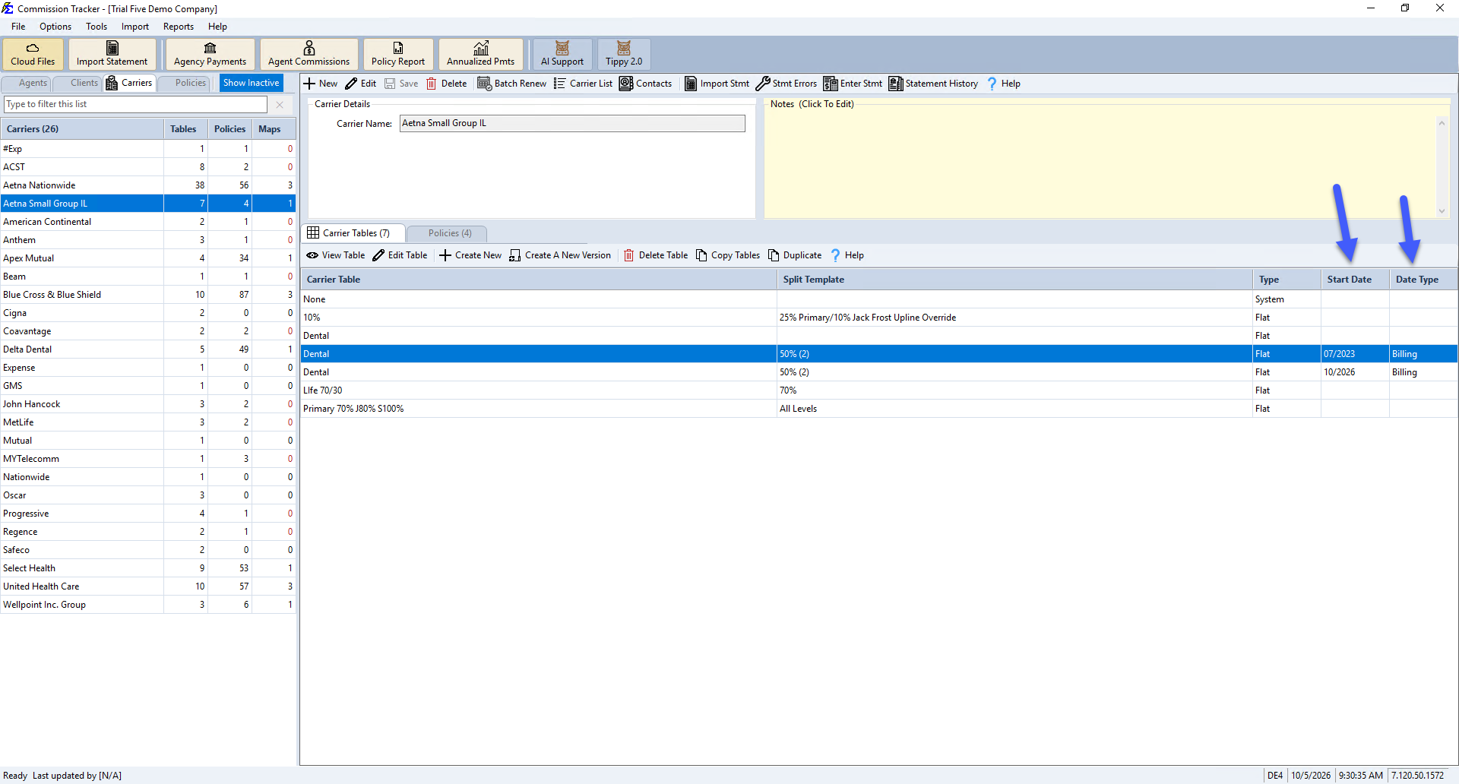Select the Life 70/30 carrier table
The width and height of the screenshot is (1459, 784).
[879, 390]
